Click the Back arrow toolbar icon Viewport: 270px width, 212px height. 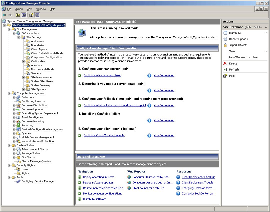coord(4,15)
